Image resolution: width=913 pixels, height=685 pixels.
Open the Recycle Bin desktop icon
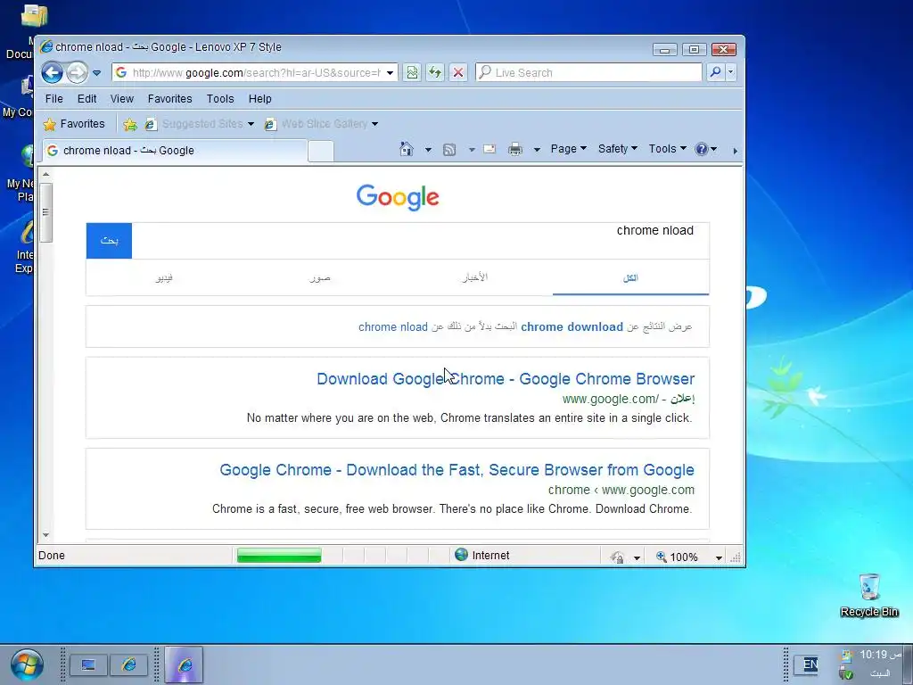(x=869, y=595)
